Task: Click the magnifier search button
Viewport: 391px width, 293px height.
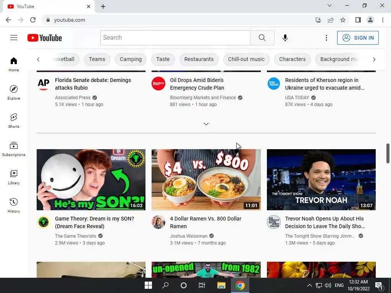Action: (x=262, y=38)
